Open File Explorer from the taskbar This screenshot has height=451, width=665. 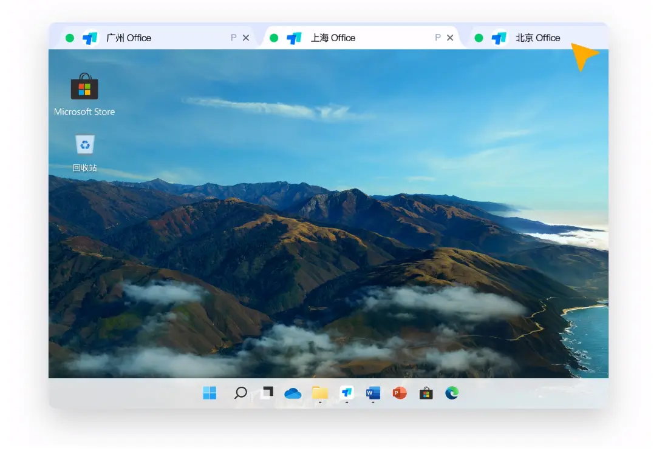click(320, 393)
